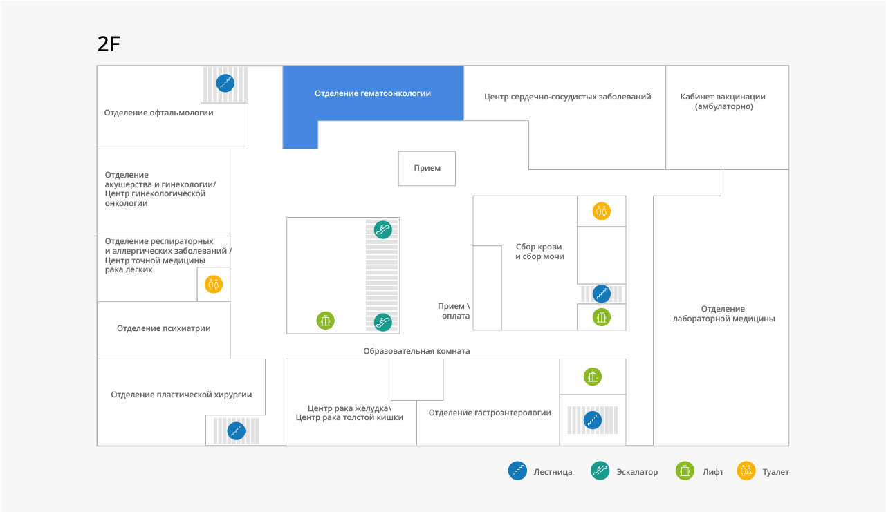Screen dimensions: 886x512
Task: Select the Отделение психиатрии room
Action: click(x=163, y=329)
